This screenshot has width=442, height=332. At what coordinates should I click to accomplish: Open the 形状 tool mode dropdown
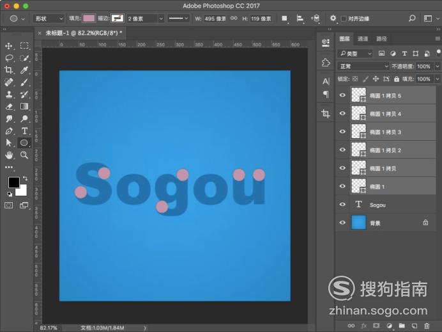point(49,19)
